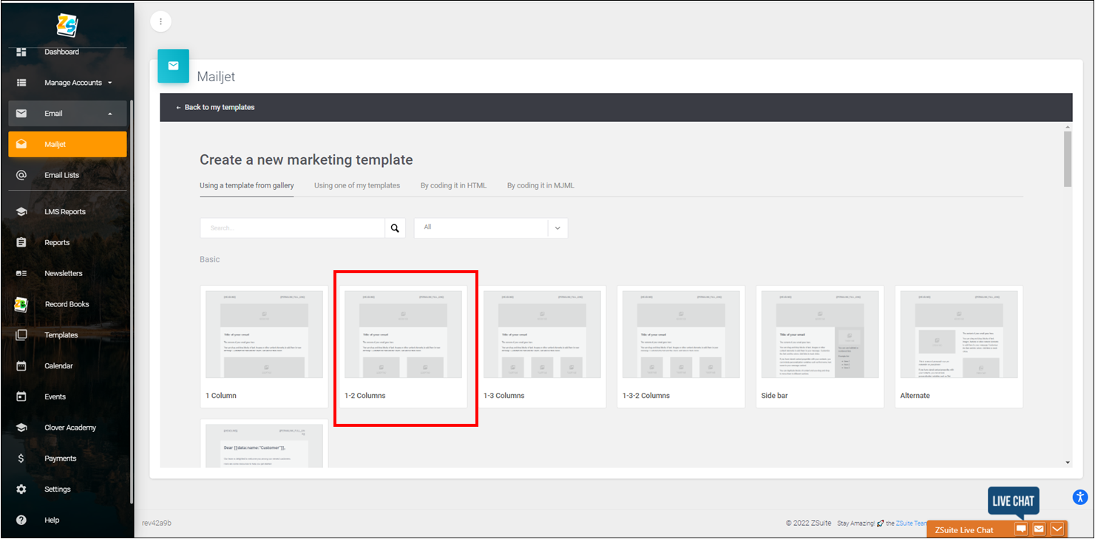1095x539 pixels.
Task: Click the ZSuite Team link in footer
Action: (x=912, y=523)
